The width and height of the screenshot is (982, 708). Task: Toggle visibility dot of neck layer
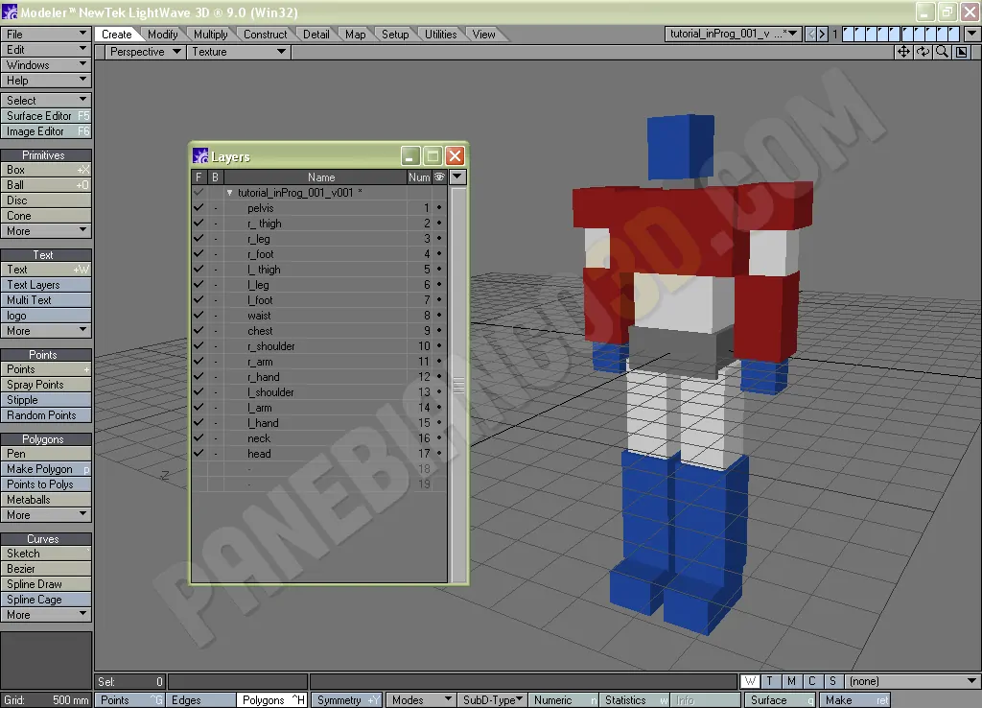point(439,438)
